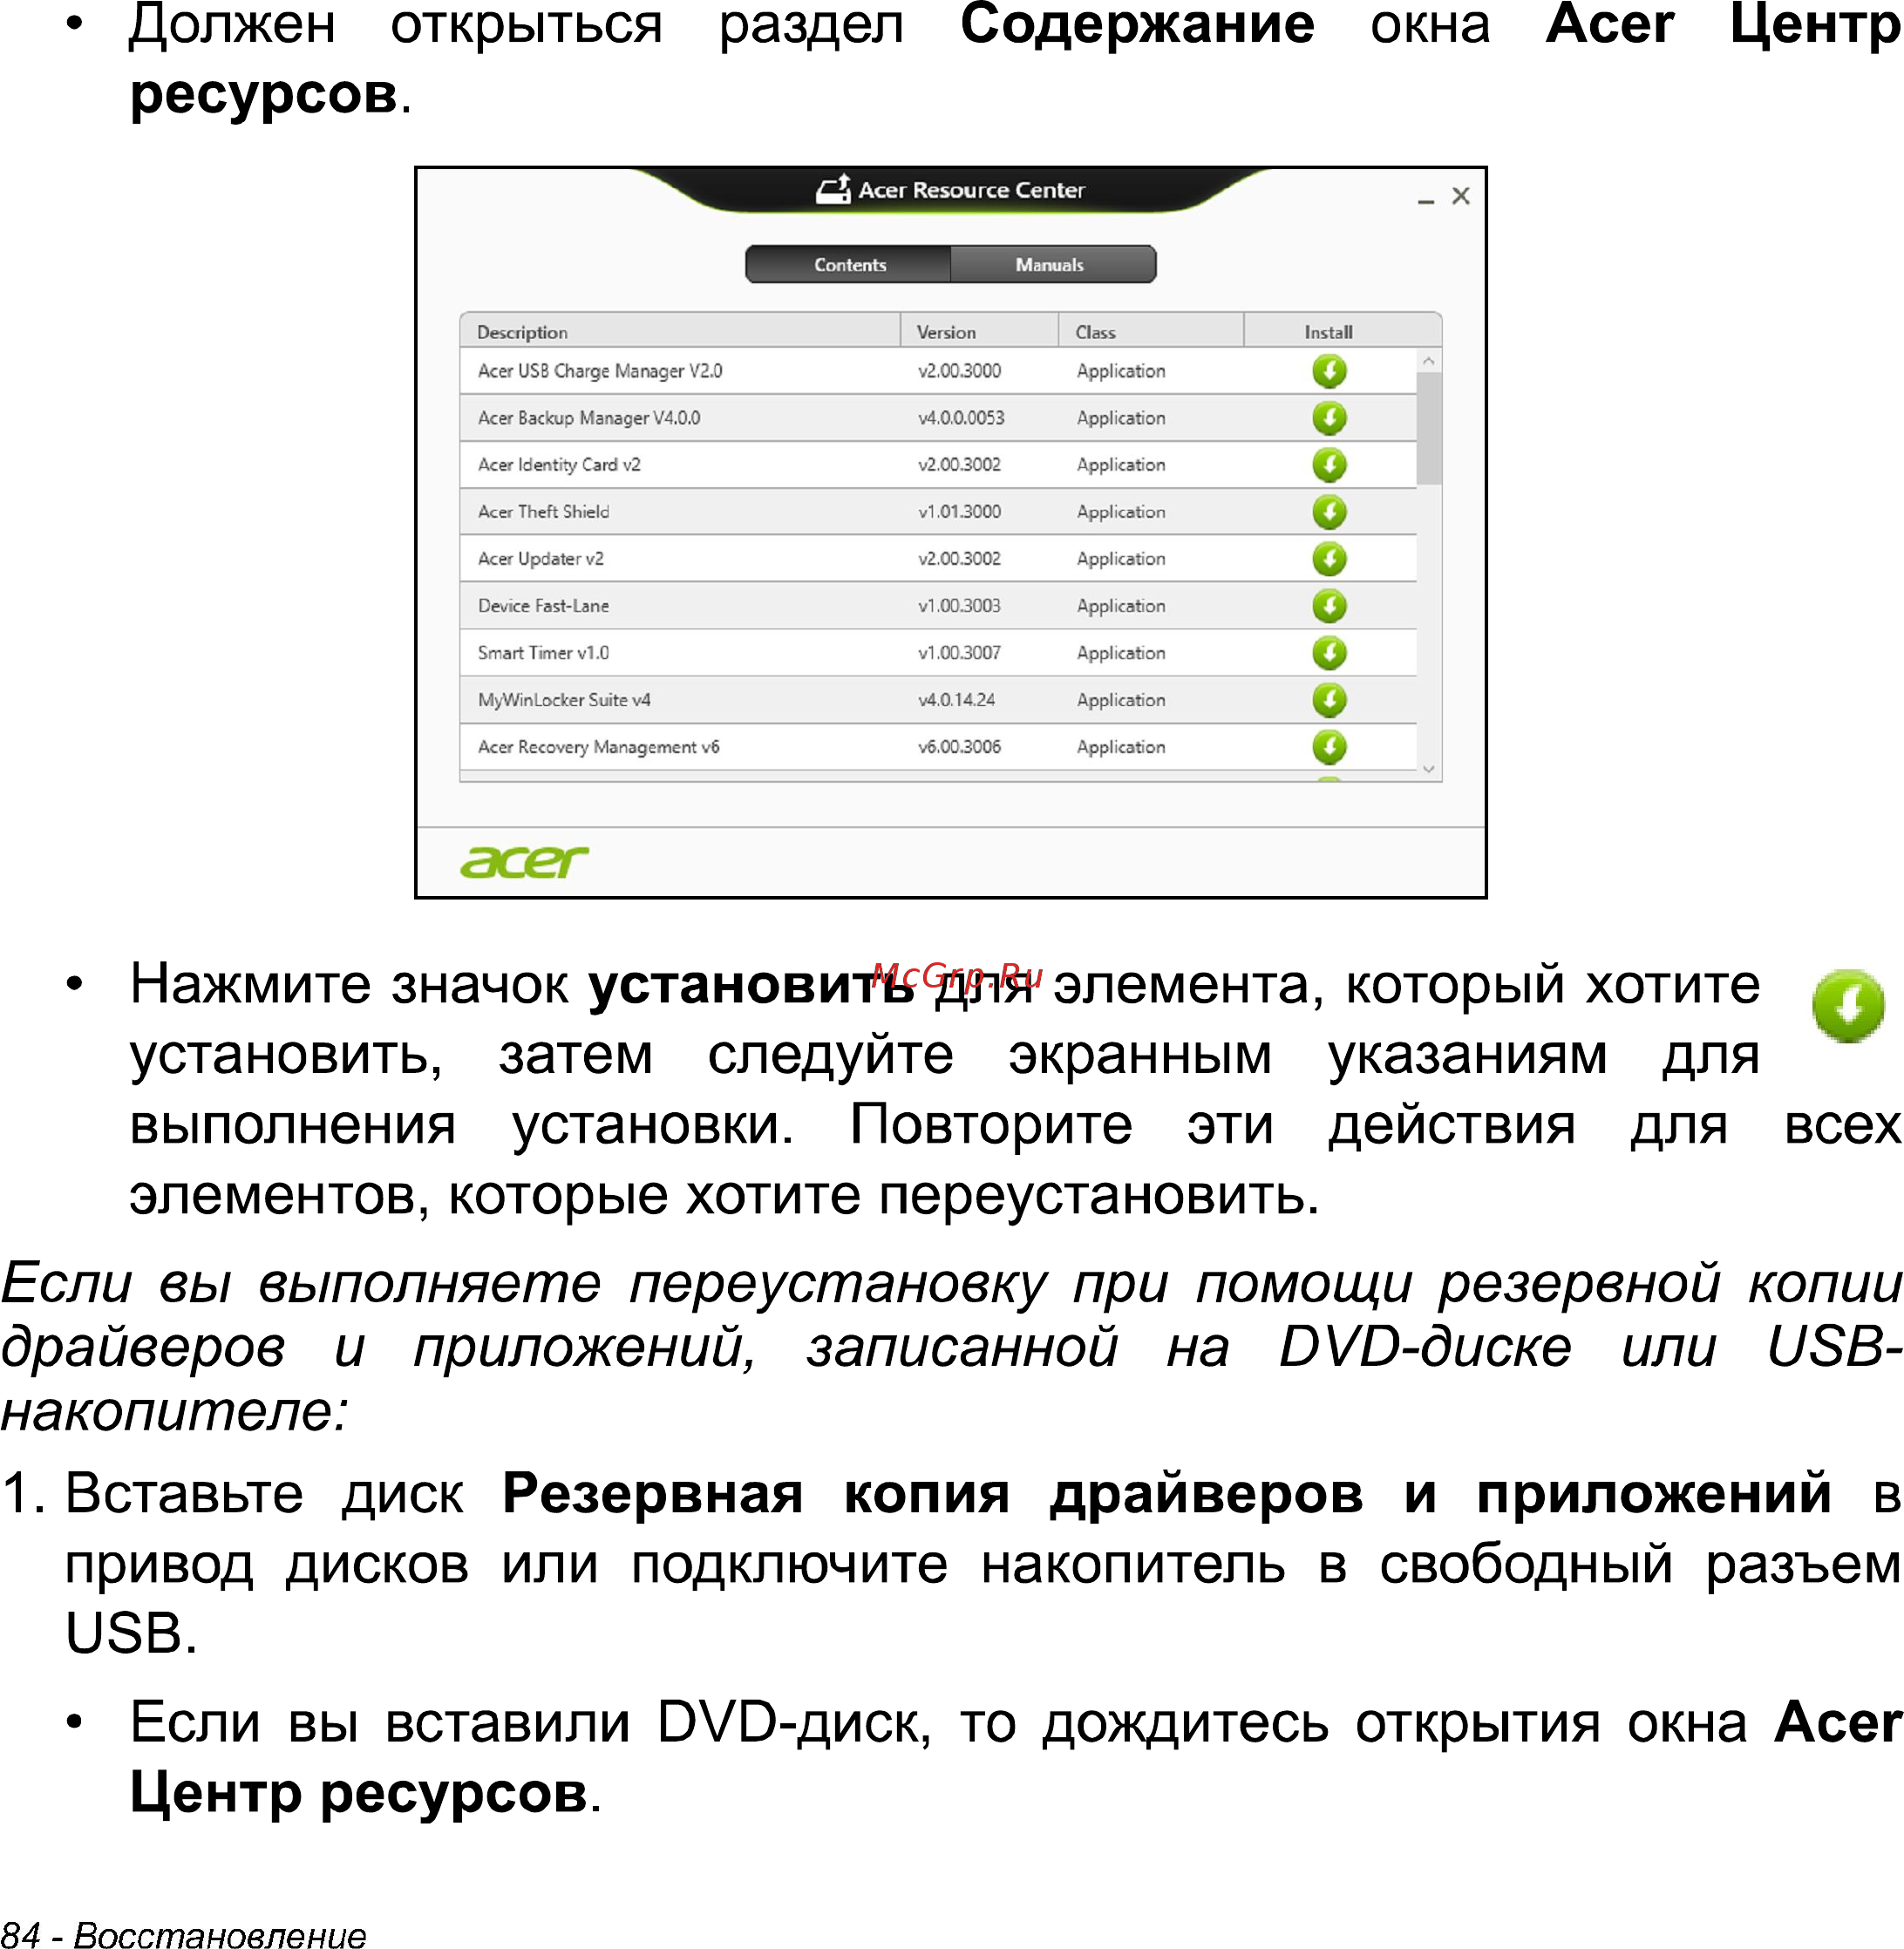
Task: Click the Acer Resource Center window title
Action: (971, 190)
